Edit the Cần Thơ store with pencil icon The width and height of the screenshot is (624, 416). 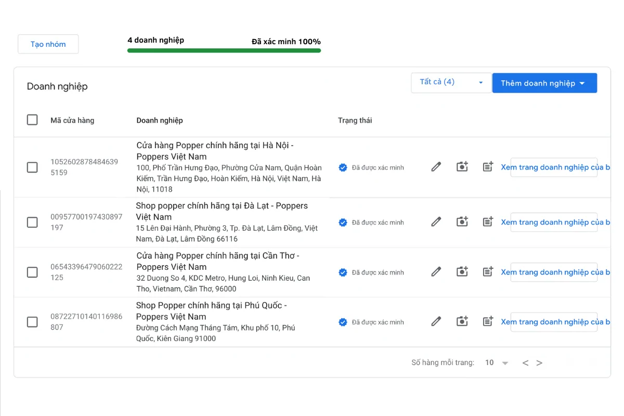point(436,272)
